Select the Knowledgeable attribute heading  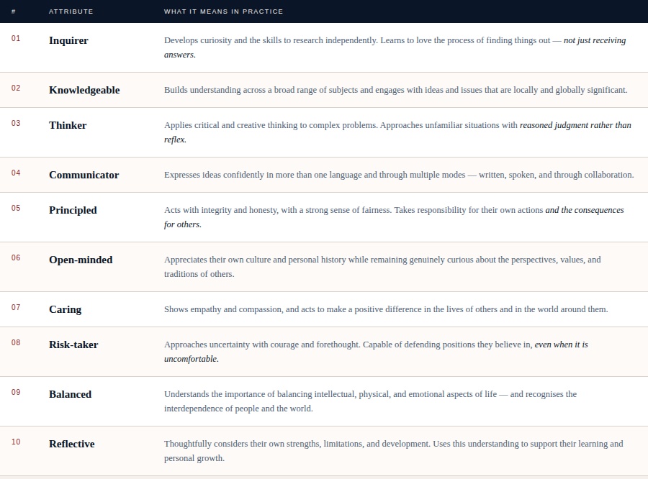pos(84,90)
